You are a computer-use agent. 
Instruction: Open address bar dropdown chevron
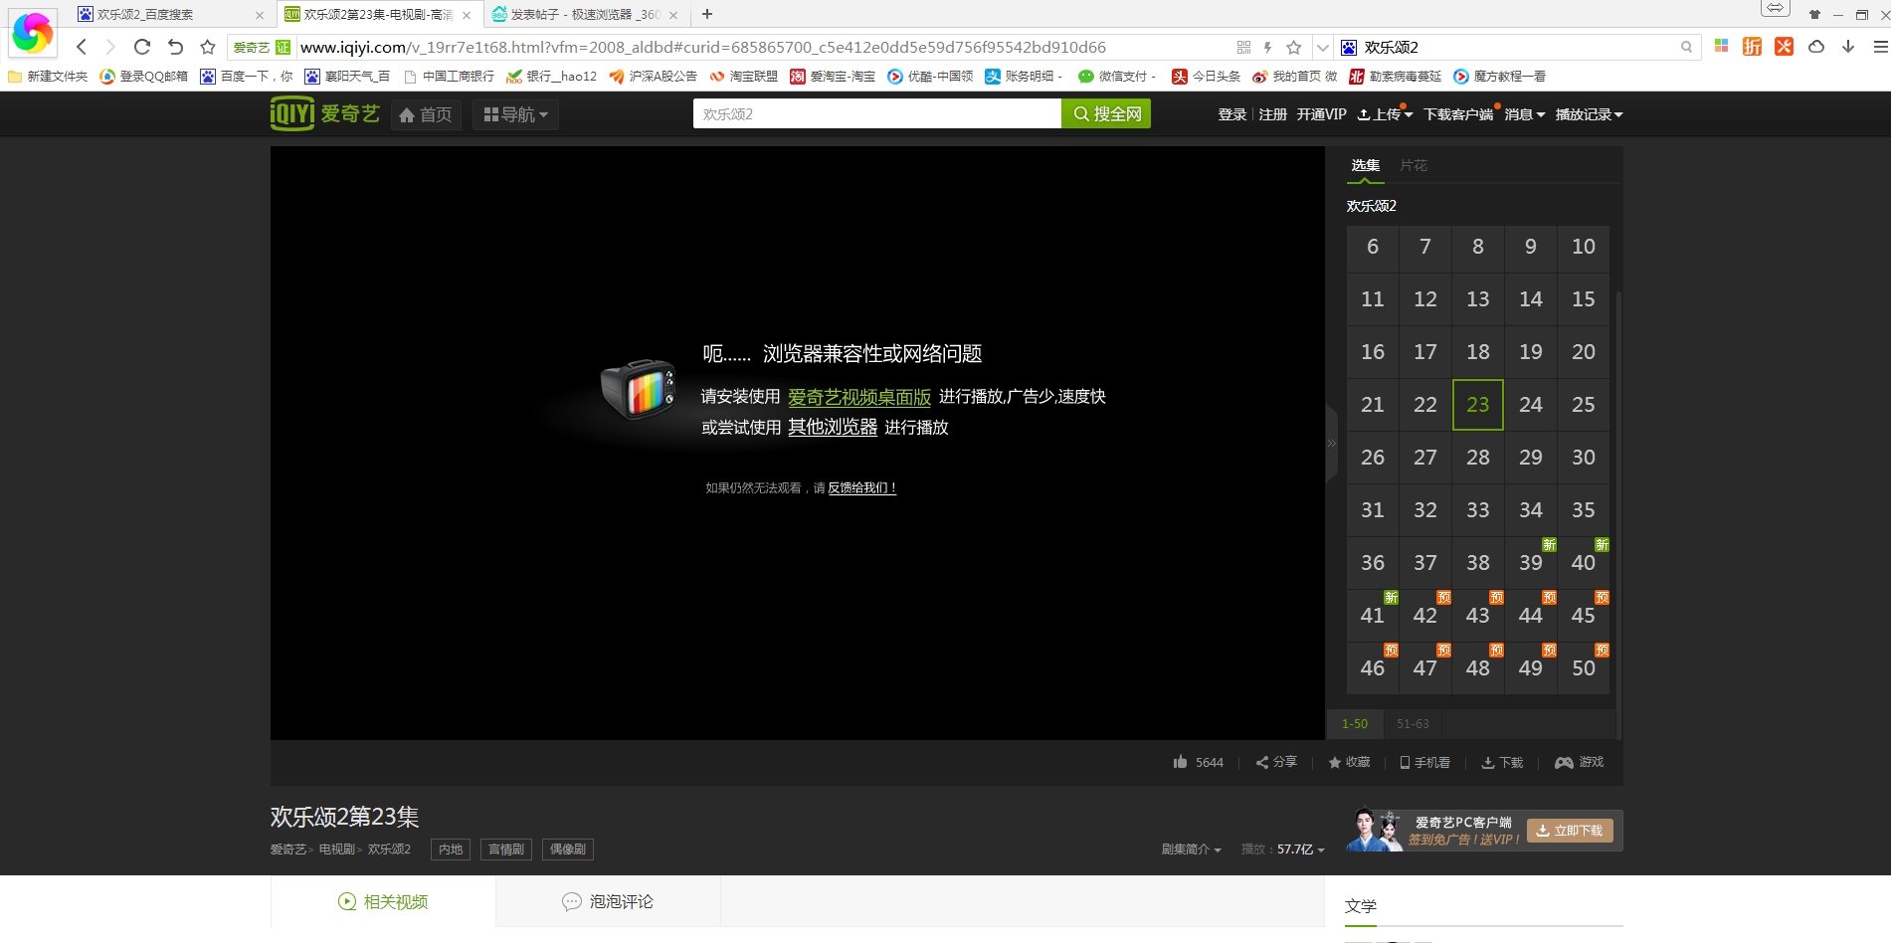point(1322,47)
